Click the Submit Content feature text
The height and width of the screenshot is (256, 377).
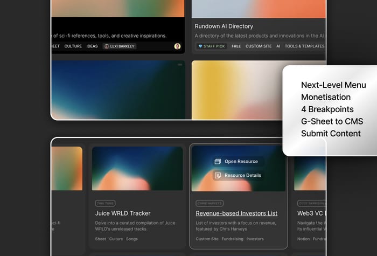(331, 134)
